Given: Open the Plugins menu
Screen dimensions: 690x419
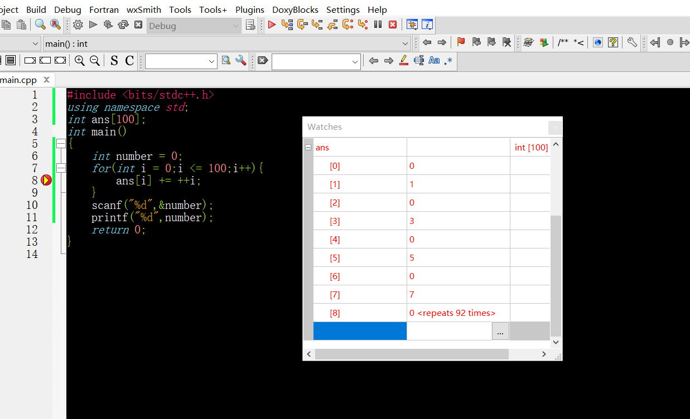Looking at the screenshot, I should (x=250, y=9).
